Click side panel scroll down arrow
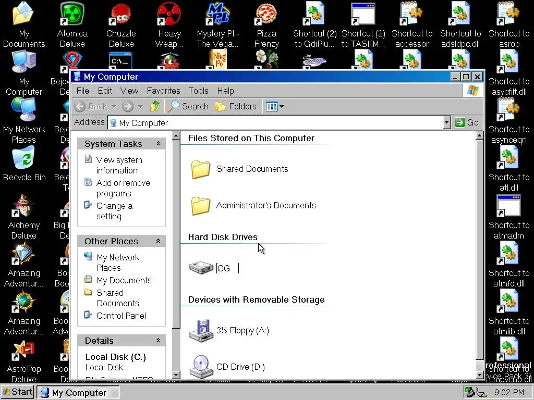The image size is (534, 400). [x=176, y=375]
